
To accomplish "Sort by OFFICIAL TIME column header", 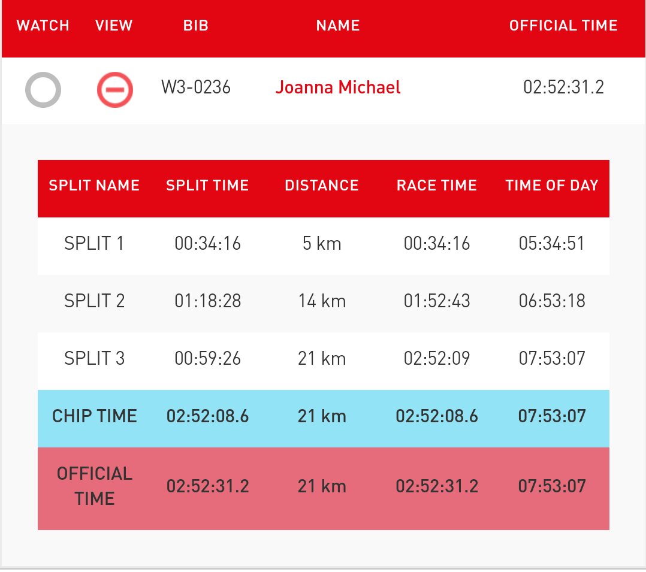I will click(x=563, y=26).
